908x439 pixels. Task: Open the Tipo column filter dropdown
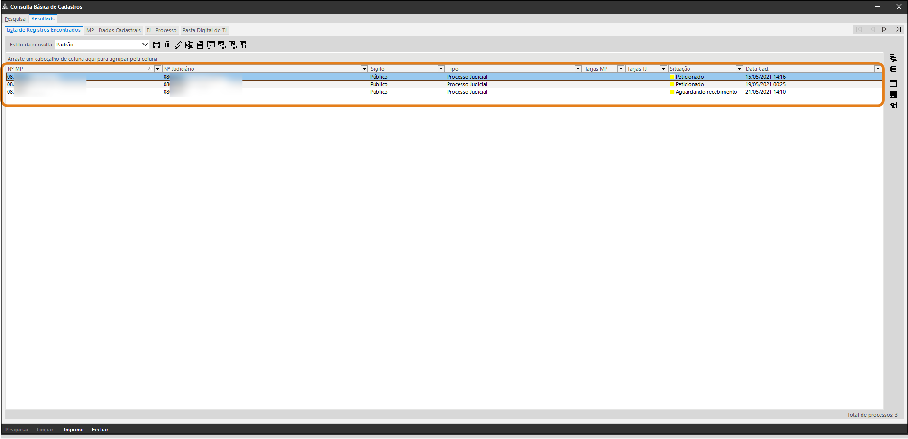(x=578, y=69)
